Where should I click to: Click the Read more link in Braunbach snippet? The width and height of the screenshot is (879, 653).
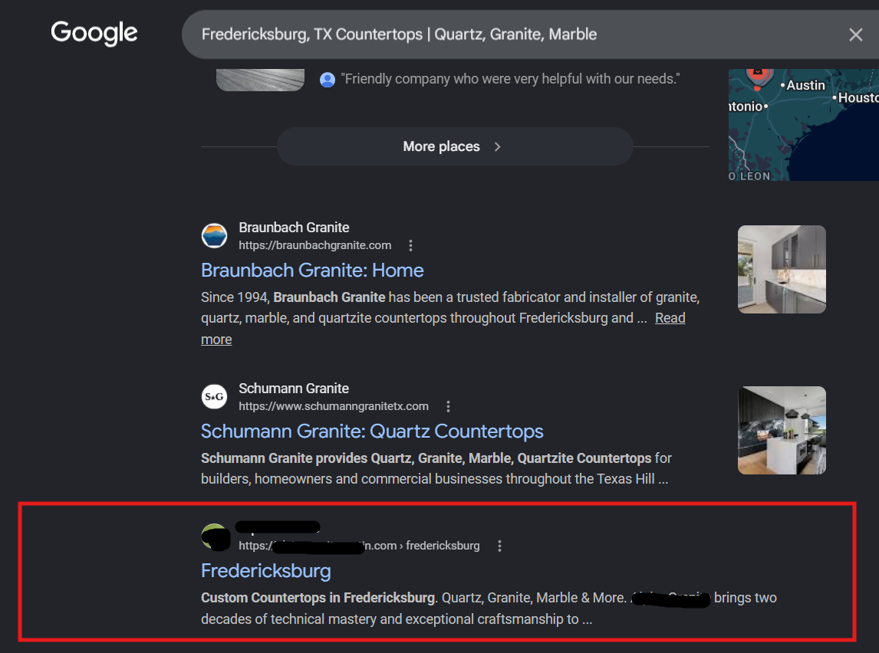click(x=670, y=318)
